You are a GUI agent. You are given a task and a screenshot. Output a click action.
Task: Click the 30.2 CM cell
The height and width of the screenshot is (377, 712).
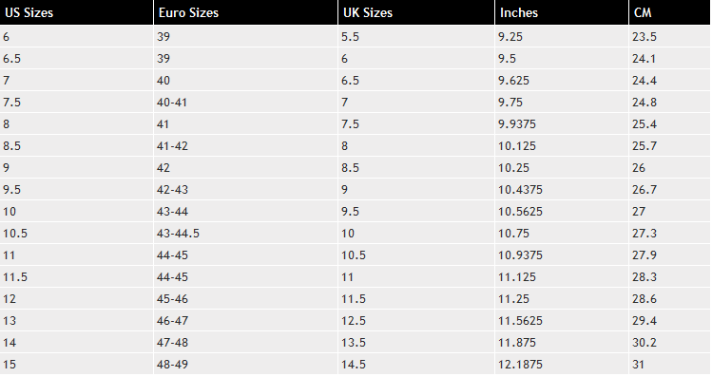coord(670,342)
